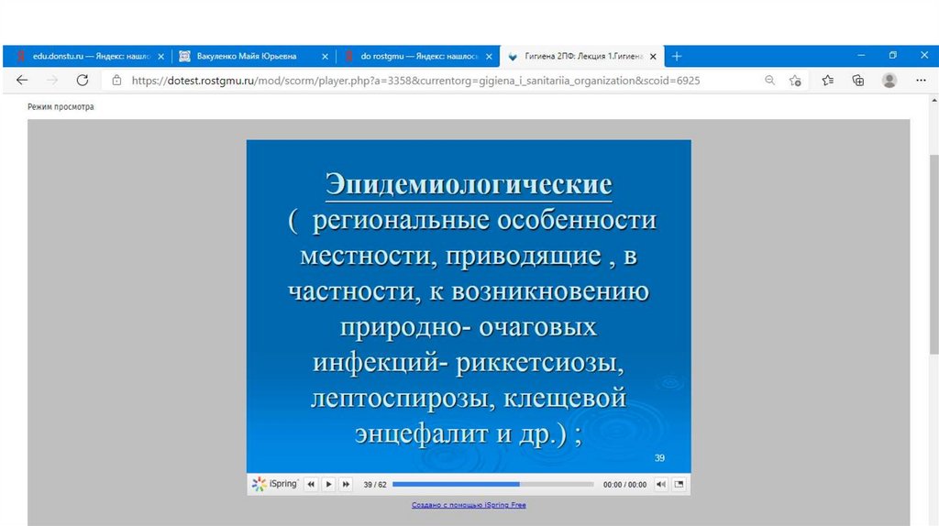This screenshot has height=526, width=939.
Task: Toggle fullscreen slide view
Action: tap(679, 484)
